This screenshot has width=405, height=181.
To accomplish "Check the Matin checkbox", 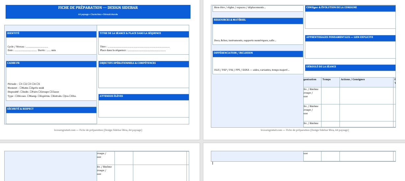I will pyautogui.click(x=21, y=88).
